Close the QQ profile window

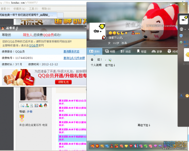[x=184, y=4]
